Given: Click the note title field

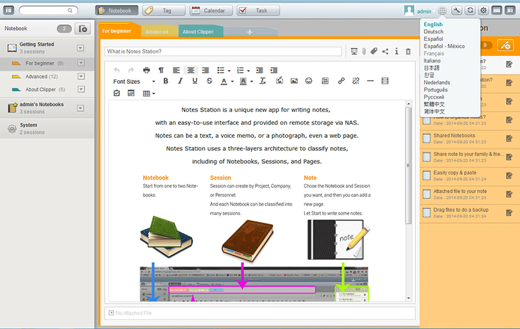Looking at the screenshot, I should click(x=224, y=51).
